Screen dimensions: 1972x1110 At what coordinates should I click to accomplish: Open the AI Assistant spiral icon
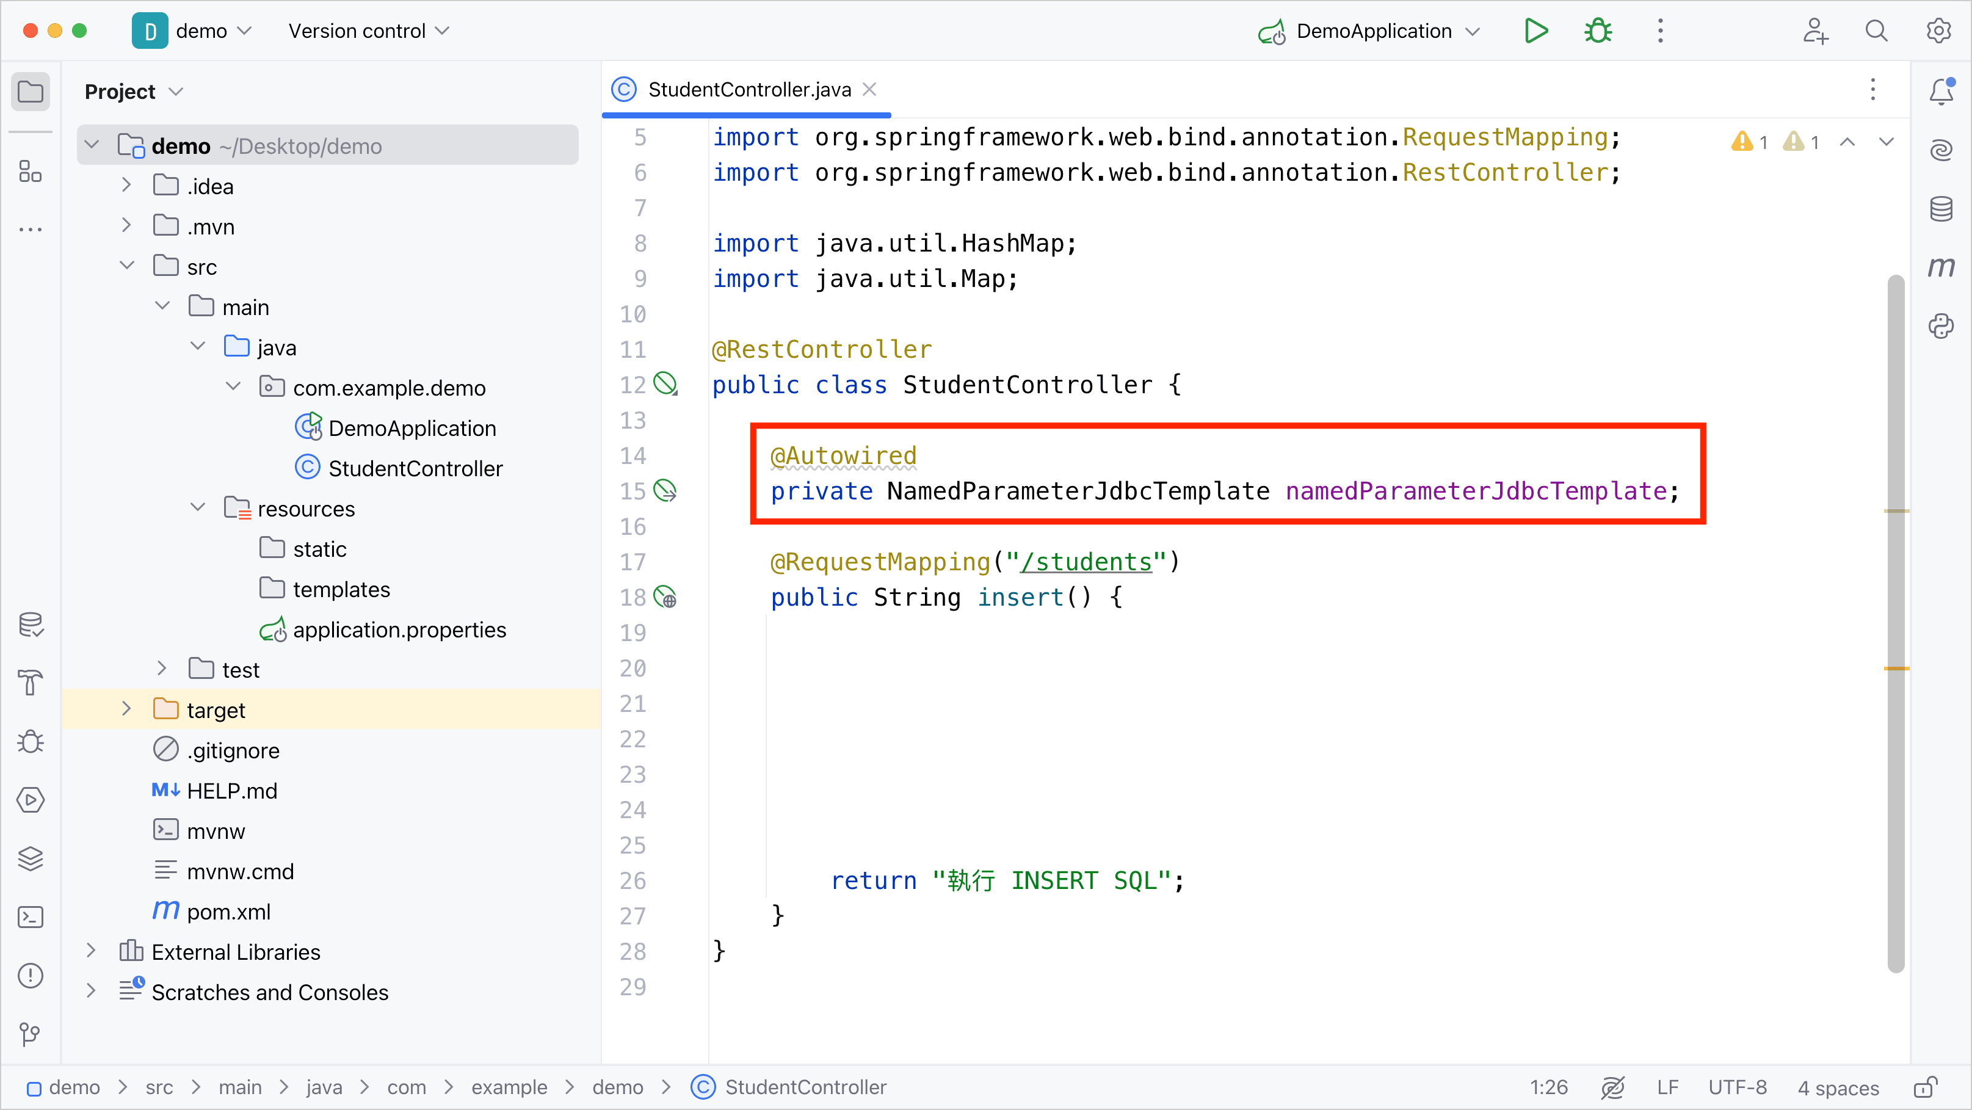pos(1941,150)
